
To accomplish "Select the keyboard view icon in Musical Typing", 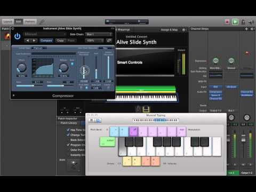I will (98, 121).
